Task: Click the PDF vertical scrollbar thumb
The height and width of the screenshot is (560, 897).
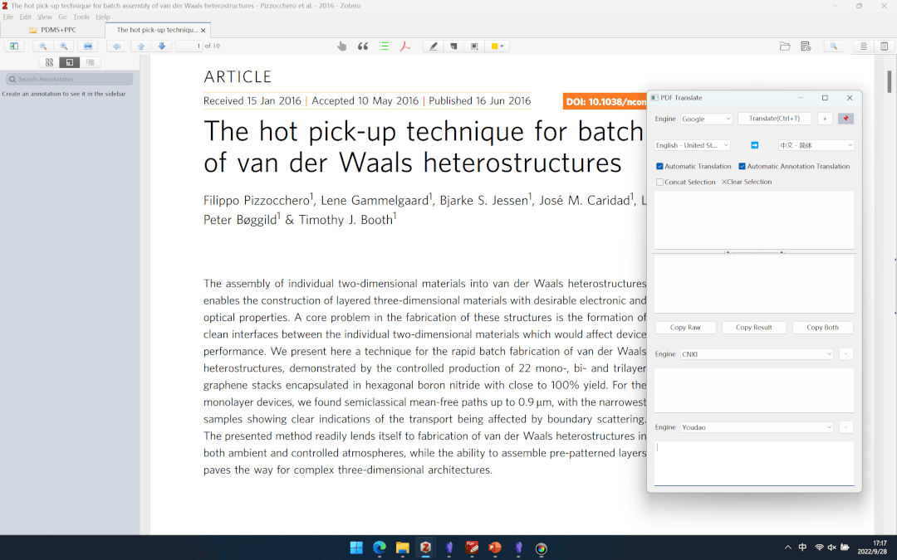Action: (x=890, y=81)
